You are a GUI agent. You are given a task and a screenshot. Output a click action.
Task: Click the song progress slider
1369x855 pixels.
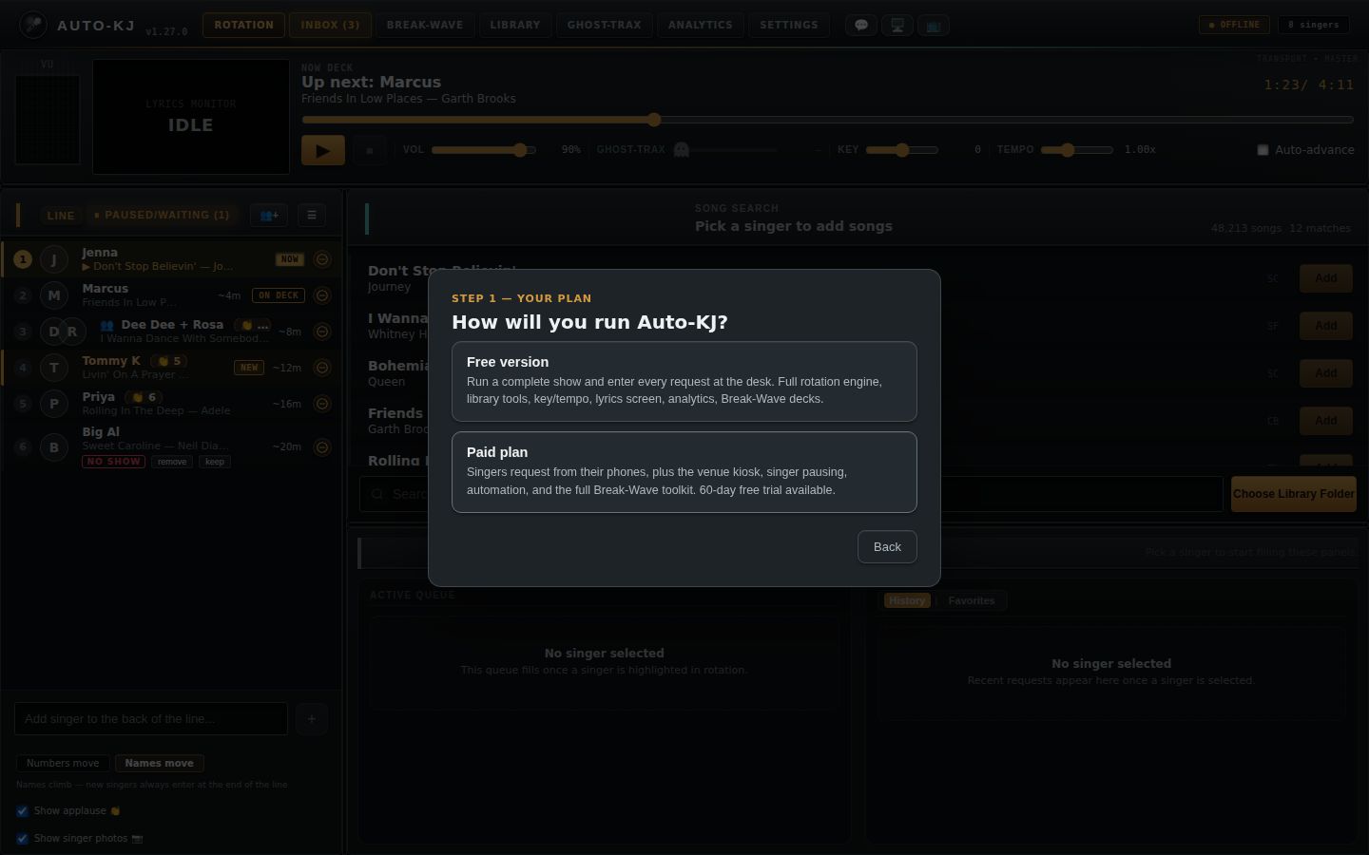[x=827, y=120]
